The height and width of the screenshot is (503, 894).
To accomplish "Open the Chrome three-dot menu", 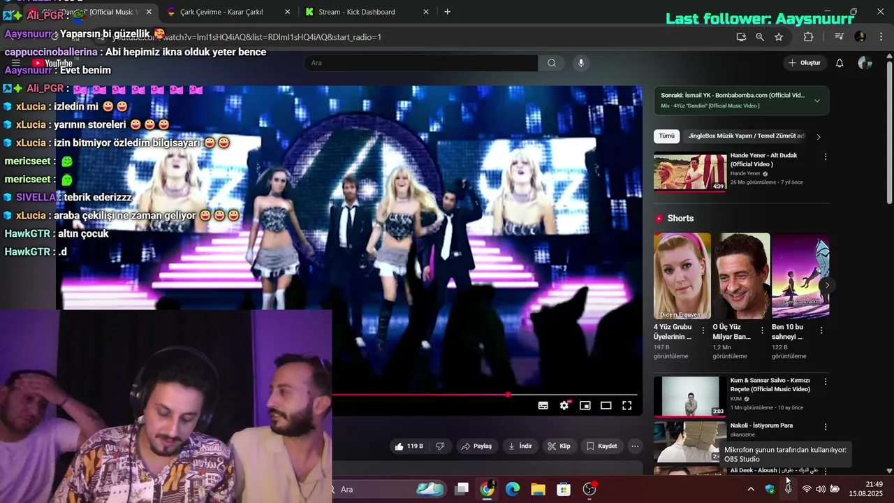I will click(882, 37).
